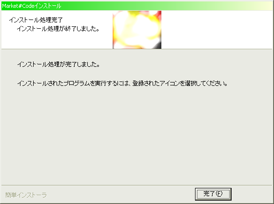Click the separator line above the 完了 button

click(137, 185)
